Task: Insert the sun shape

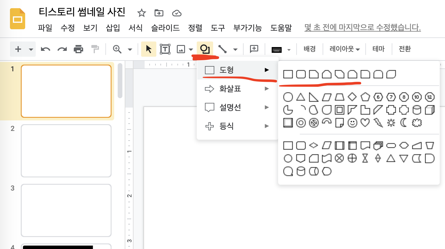Action: (x=391, y=123)
